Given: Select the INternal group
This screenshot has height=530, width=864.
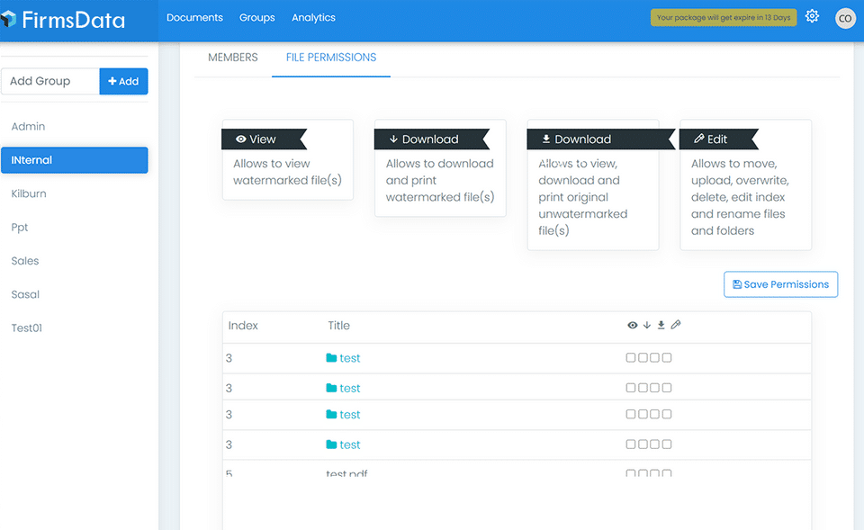Looking at the screenshot, I should [x=75, y=160].
